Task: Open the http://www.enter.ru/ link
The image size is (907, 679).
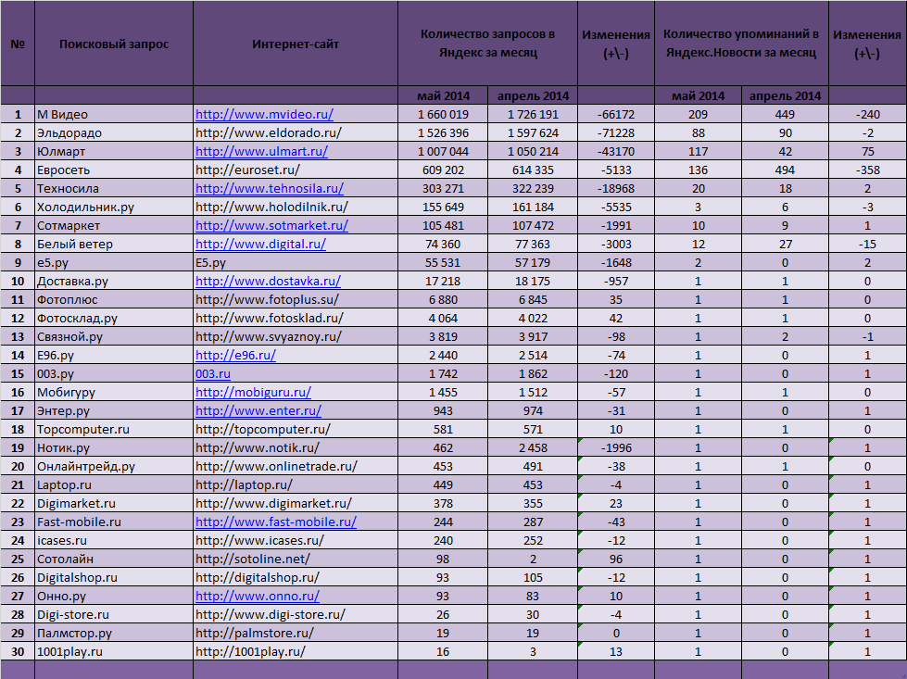Action: pyautogui.click(x=258, y=411)
